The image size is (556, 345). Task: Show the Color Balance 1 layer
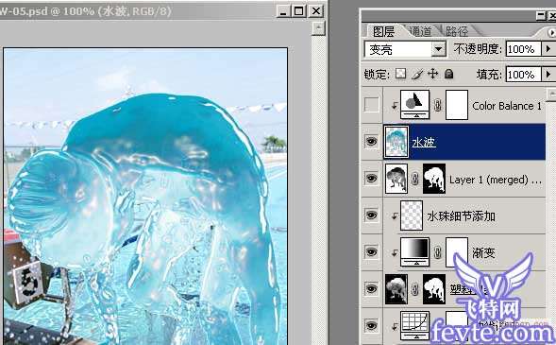371,105
